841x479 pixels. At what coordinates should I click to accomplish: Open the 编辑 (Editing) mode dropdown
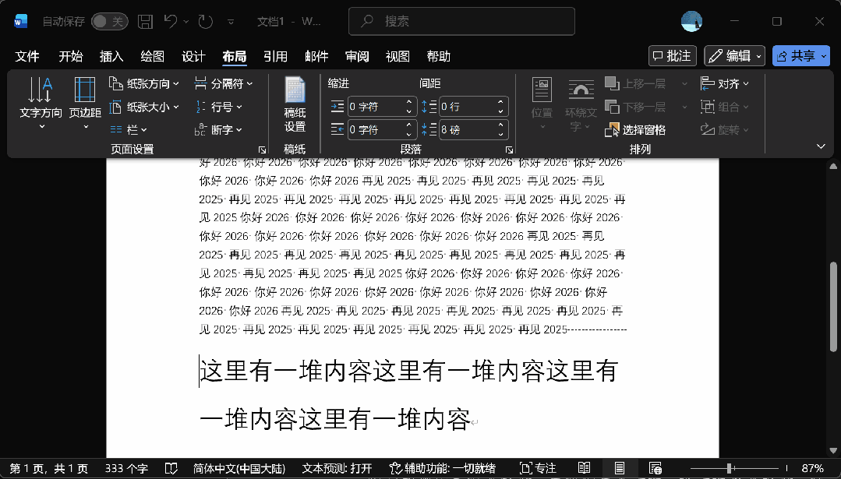point(734,56)
